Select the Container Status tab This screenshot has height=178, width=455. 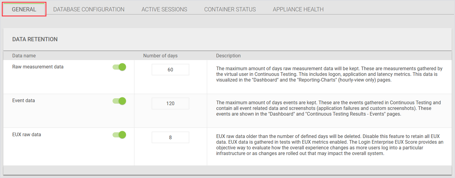point(230,9)
